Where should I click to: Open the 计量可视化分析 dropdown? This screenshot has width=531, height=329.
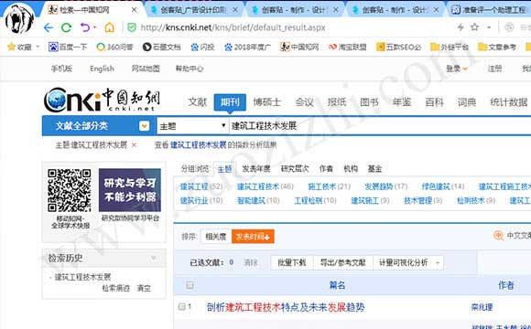tap(408, 262)
